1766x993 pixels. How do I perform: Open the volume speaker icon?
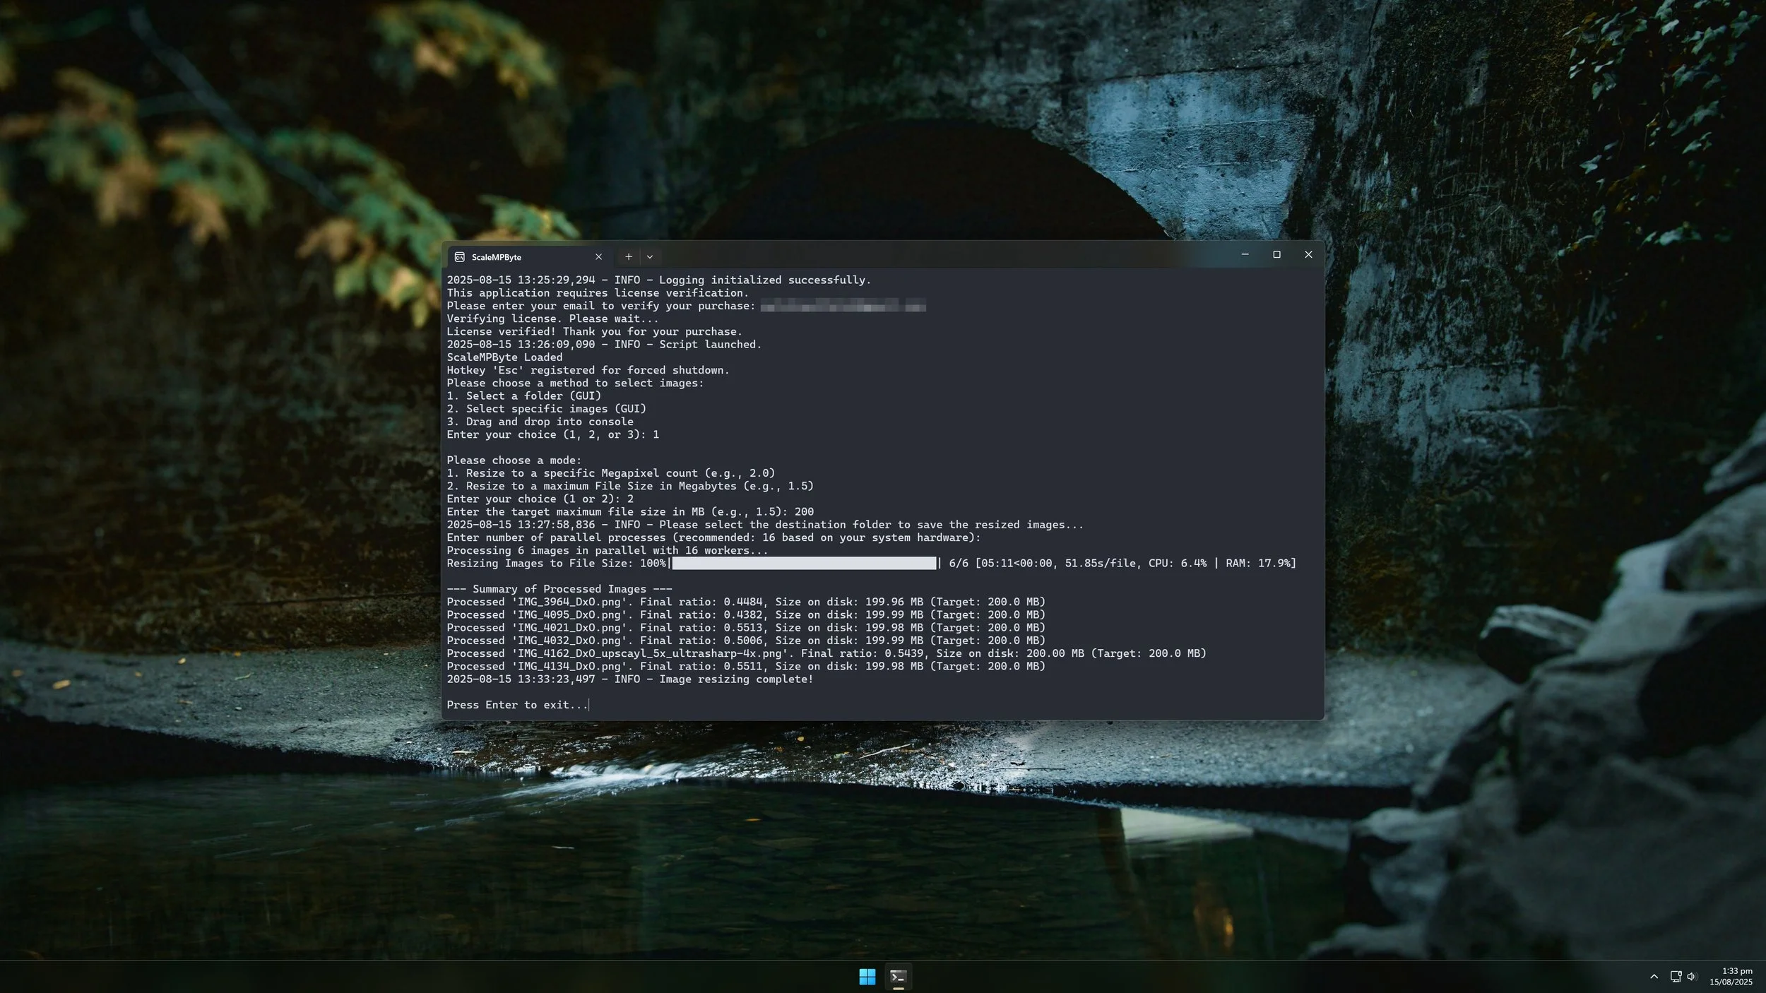tap(1691, 977)
